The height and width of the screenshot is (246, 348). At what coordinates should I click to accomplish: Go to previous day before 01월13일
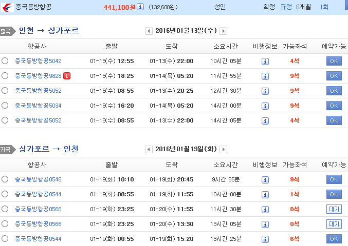[149, 31]
